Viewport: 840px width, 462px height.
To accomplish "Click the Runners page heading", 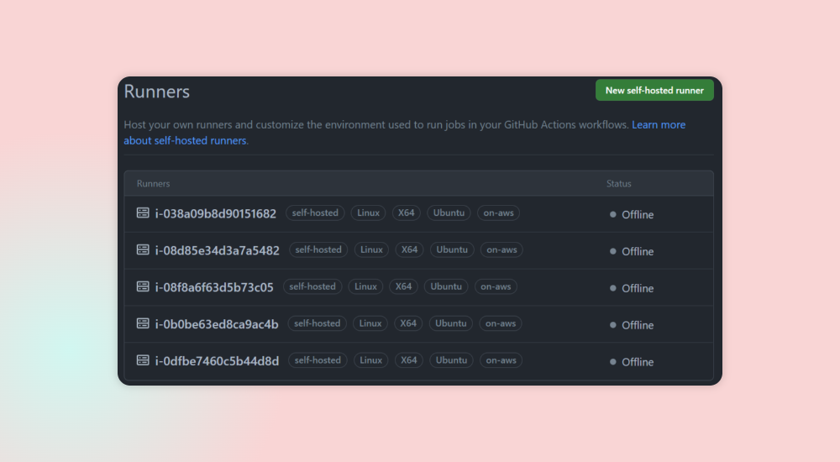I will tap(157, 91).
